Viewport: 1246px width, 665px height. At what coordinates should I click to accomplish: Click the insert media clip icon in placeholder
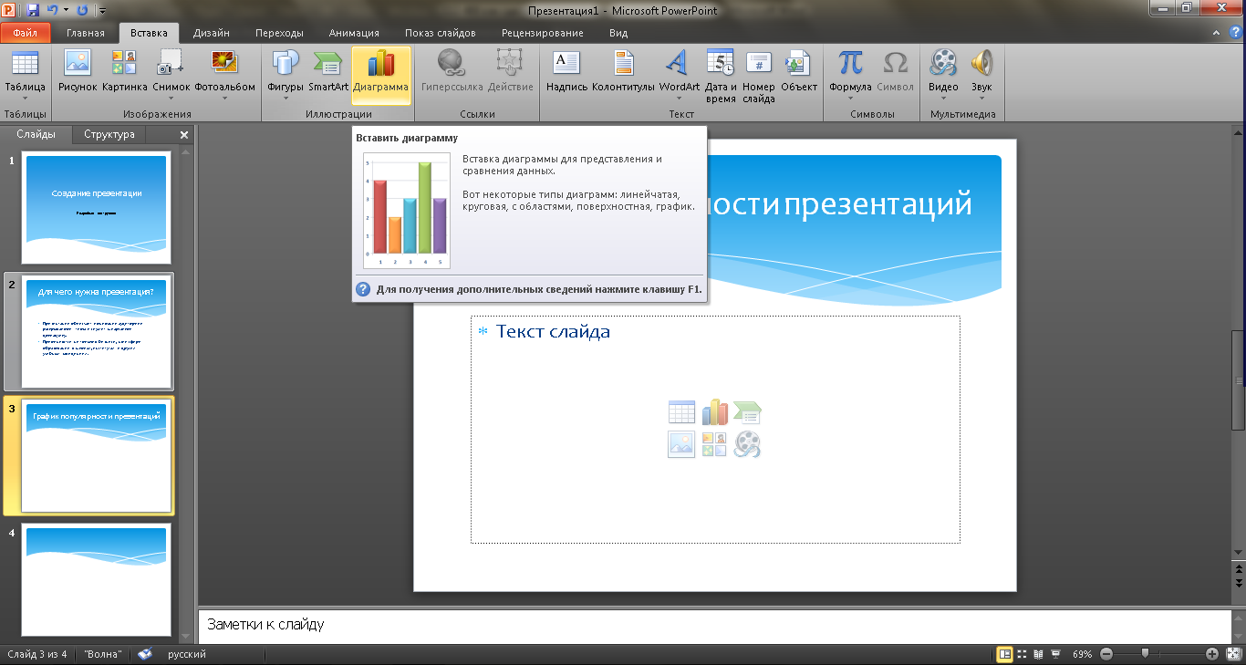(747, 444)
